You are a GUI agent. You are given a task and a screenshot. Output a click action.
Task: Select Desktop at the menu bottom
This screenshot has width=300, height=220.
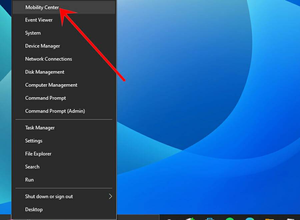[34, 209]
